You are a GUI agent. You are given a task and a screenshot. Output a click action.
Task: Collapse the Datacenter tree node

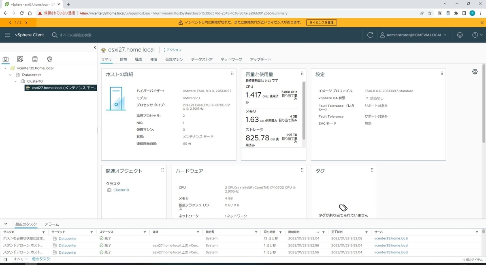coord(11,75)
